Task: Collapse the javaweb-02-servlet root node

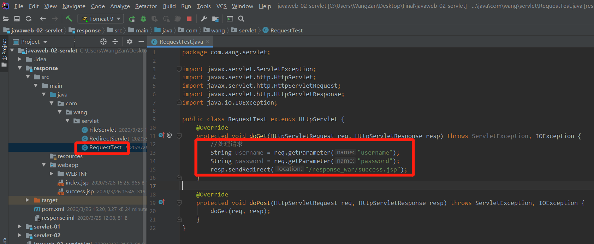Action: pyautogui.click(x=12, y=50)
